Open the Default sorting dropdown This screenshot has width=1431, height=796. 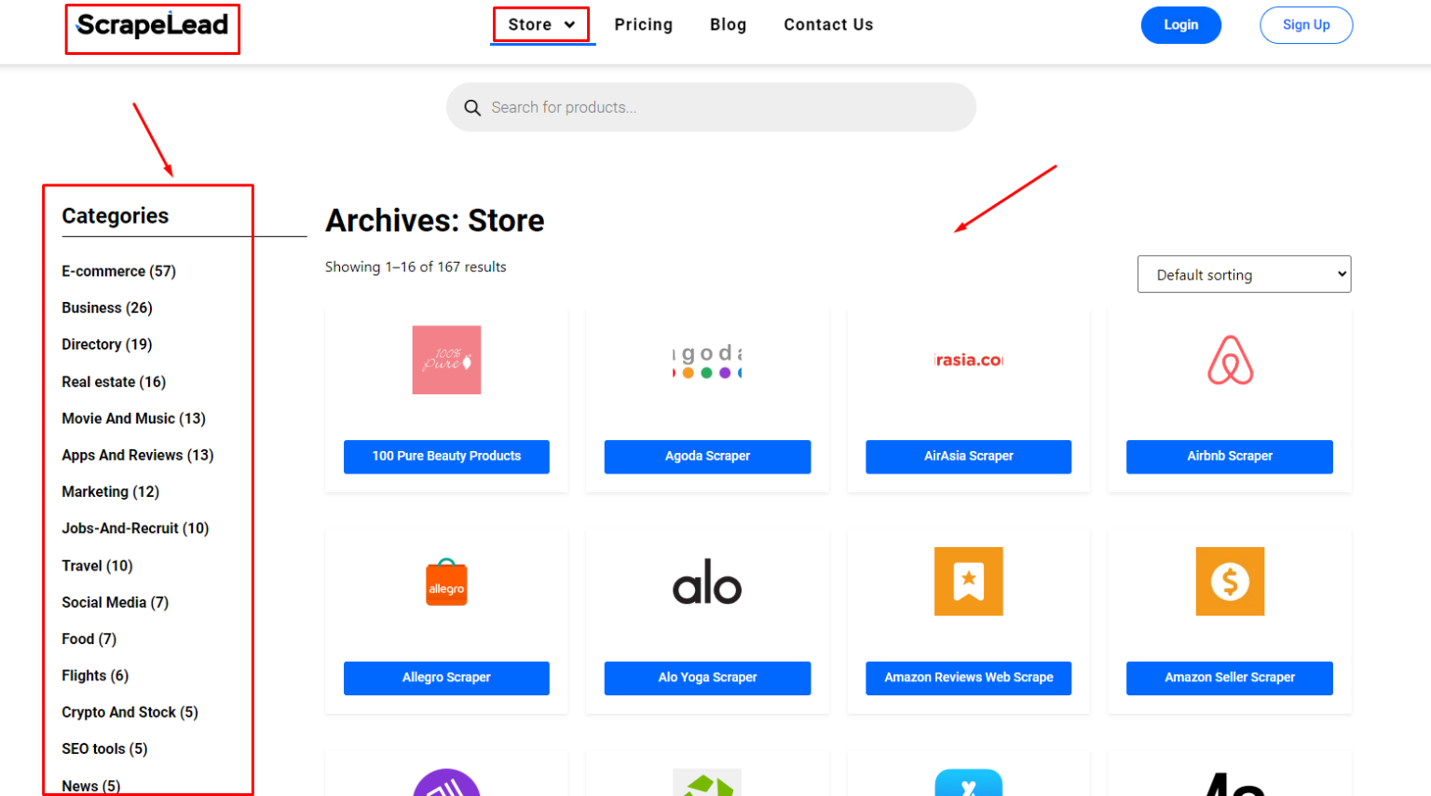point(1244,274)
